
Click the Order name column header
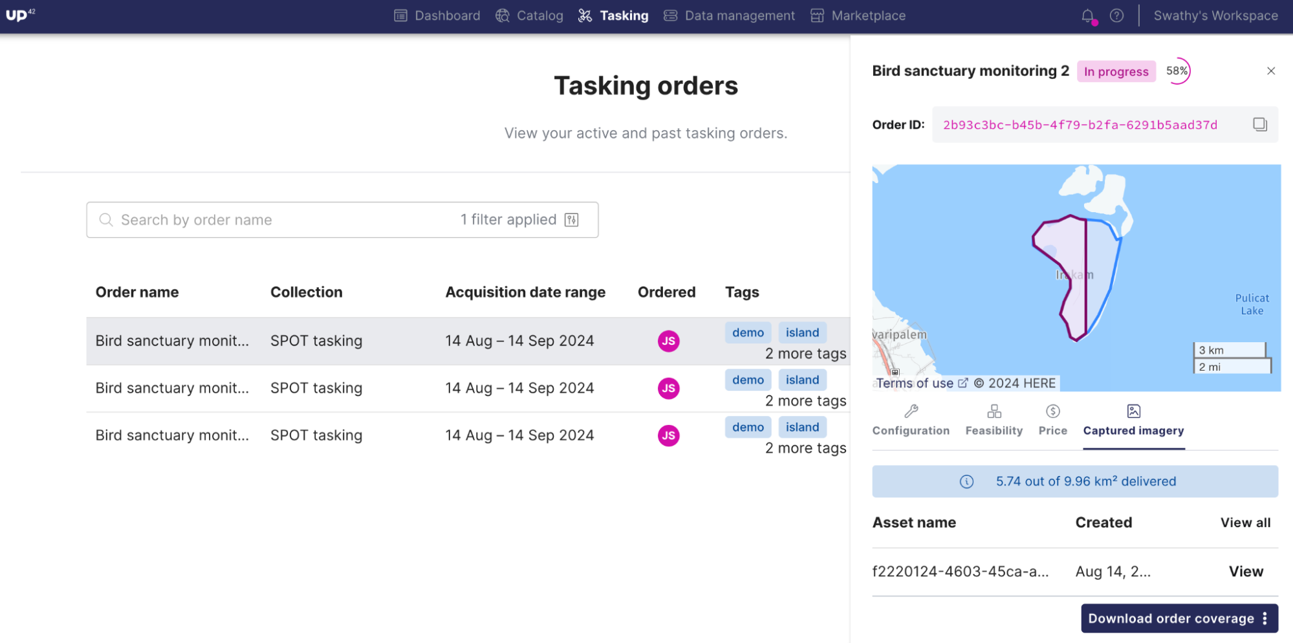point(137,292)
